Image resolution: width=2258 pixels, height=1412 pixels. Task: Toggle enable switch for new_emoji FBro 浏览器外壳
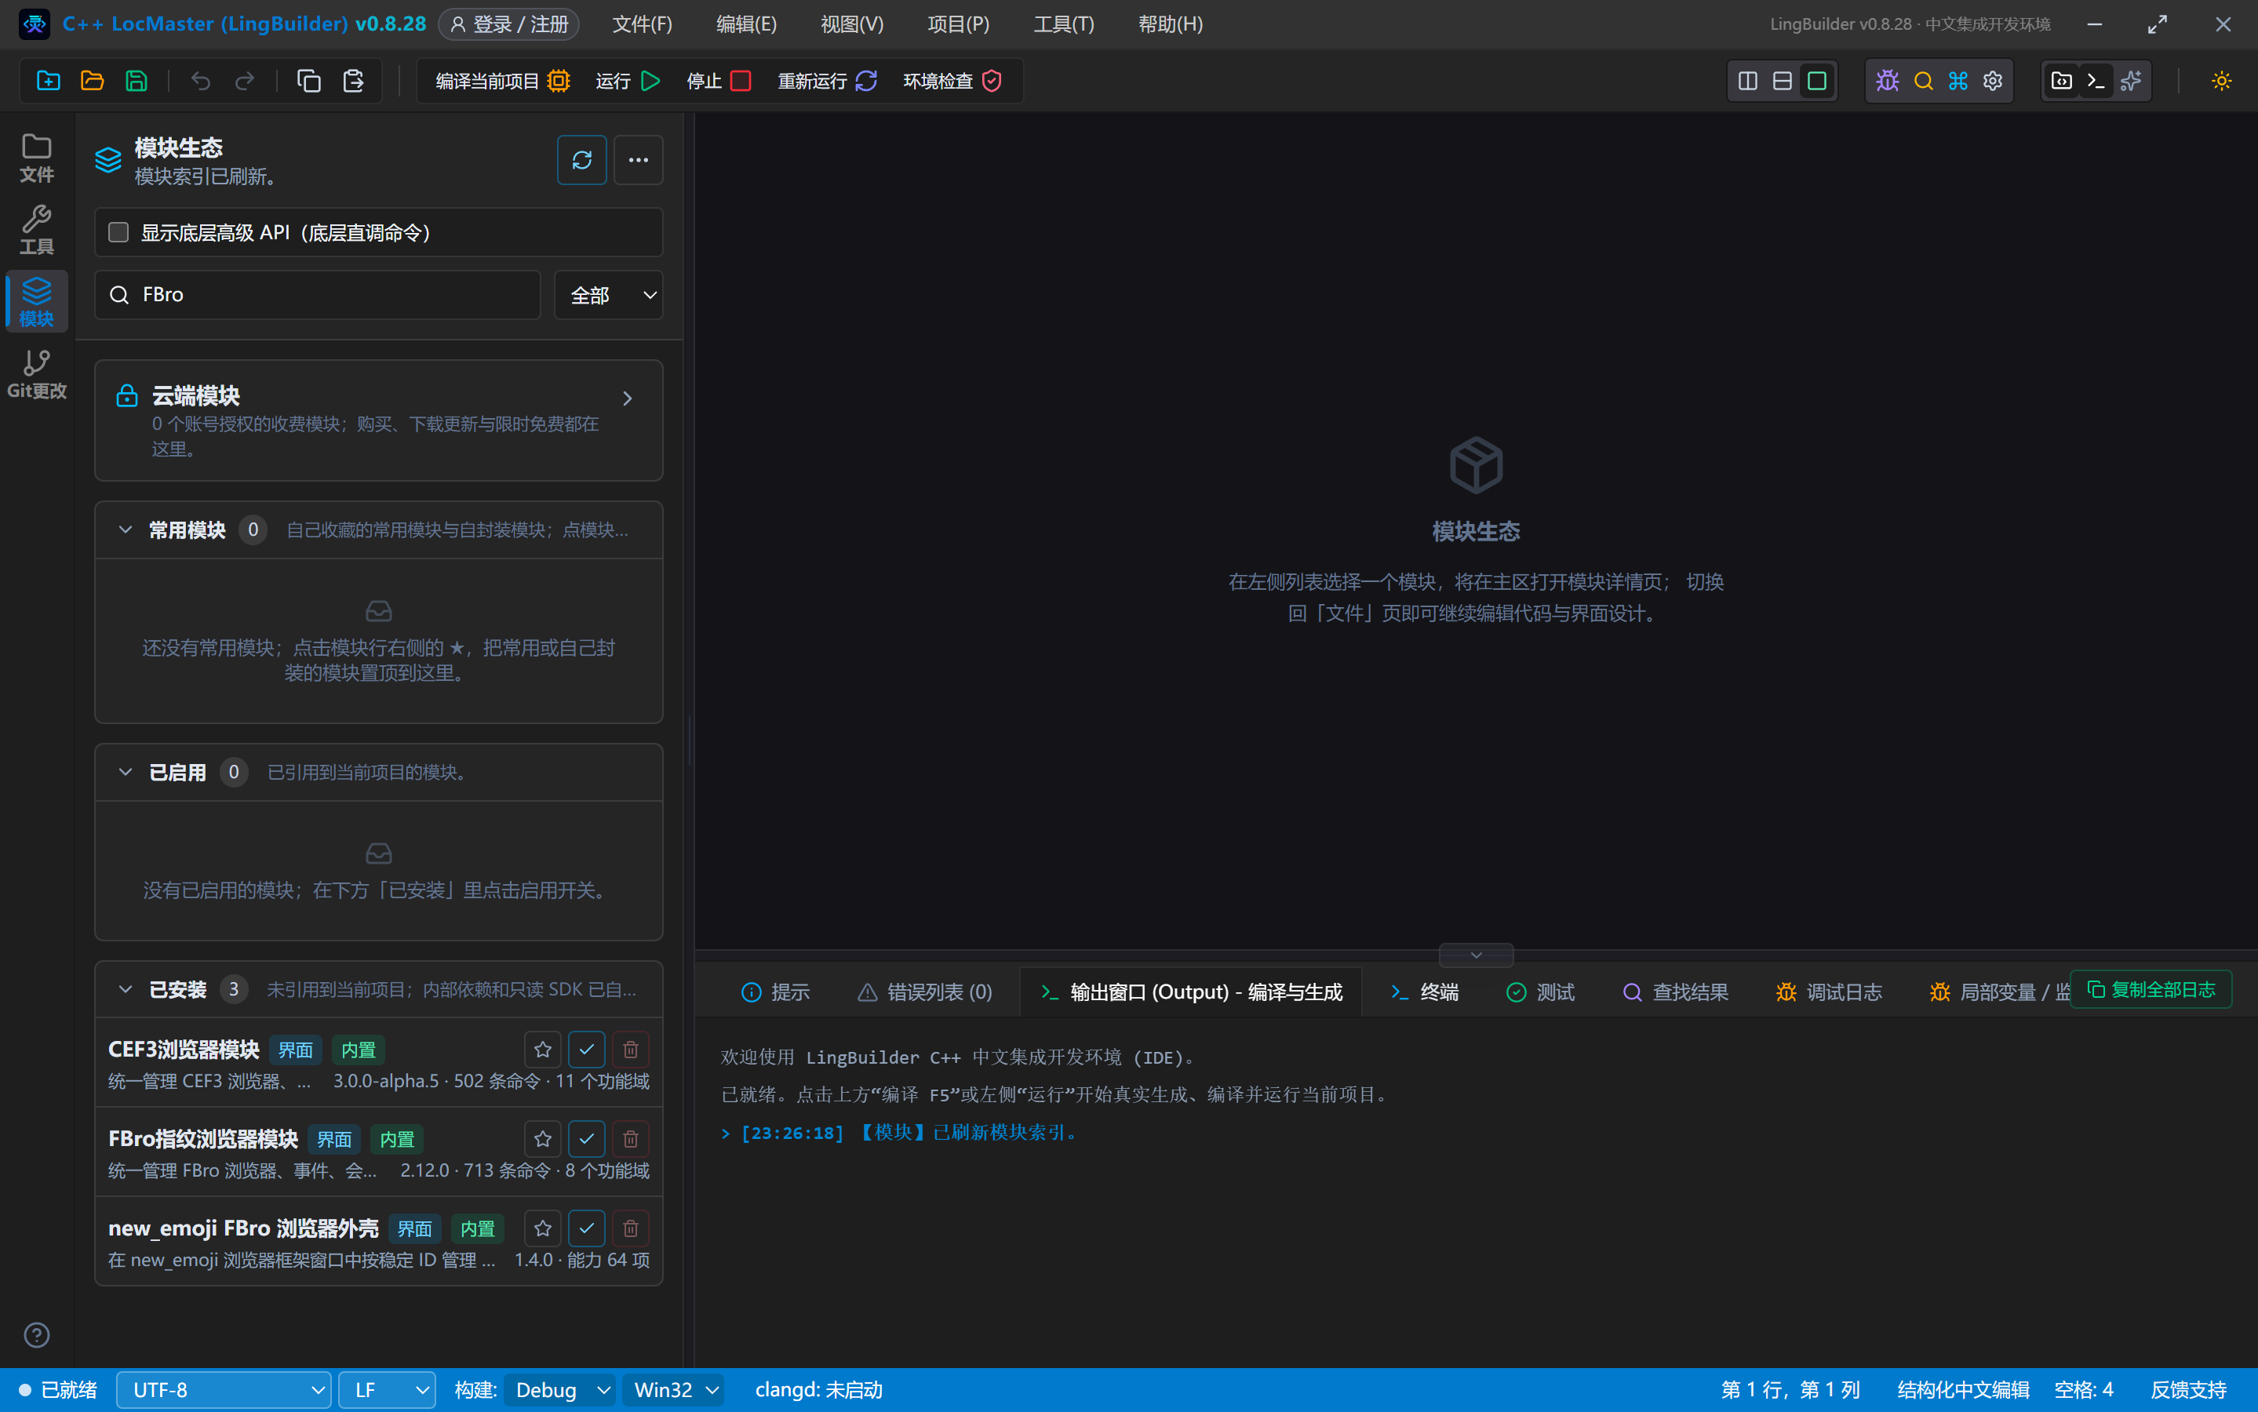[586, 1229]
